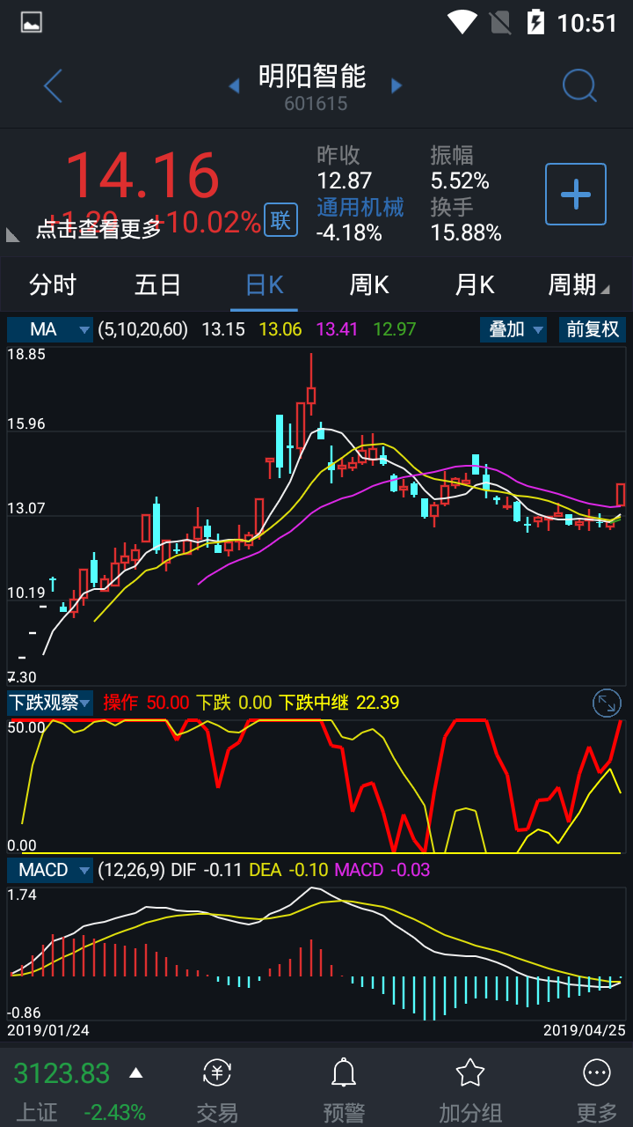Select the 日K tab
This screenshot has height=1127, width=633.
pos(264,284)
